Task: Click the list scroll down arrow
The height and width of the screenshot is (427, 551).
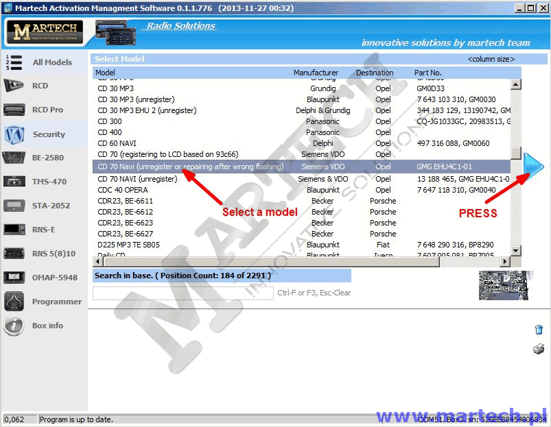Action: coord(515,251)
